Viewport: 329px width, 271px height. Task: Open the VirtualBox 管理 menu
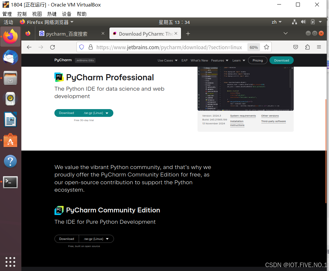pos(7,14)
